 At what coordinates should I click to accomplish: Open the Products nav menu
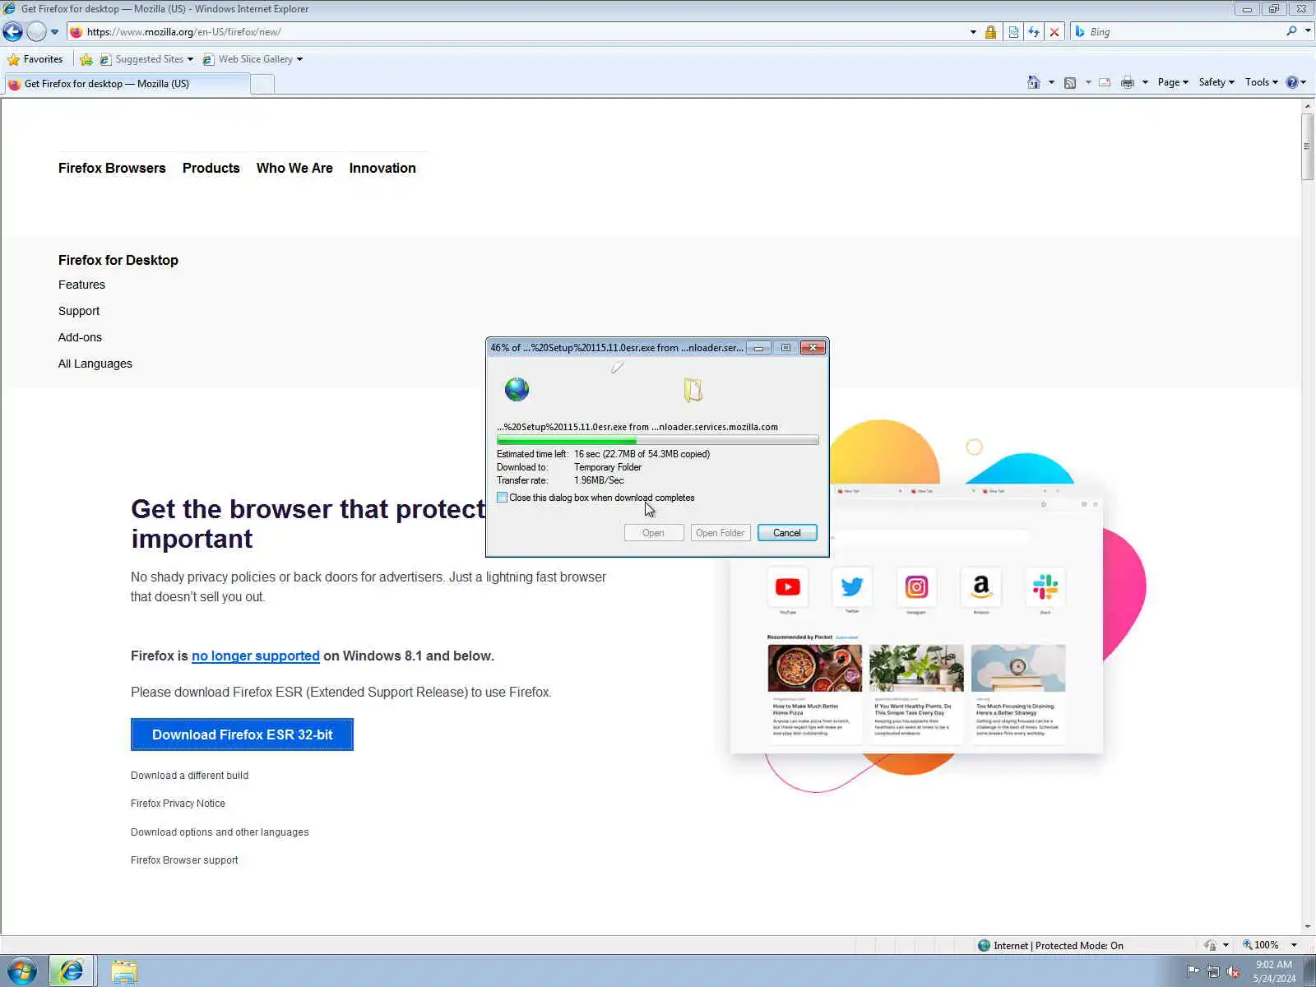pyautogui.click(x=211, y=168)
